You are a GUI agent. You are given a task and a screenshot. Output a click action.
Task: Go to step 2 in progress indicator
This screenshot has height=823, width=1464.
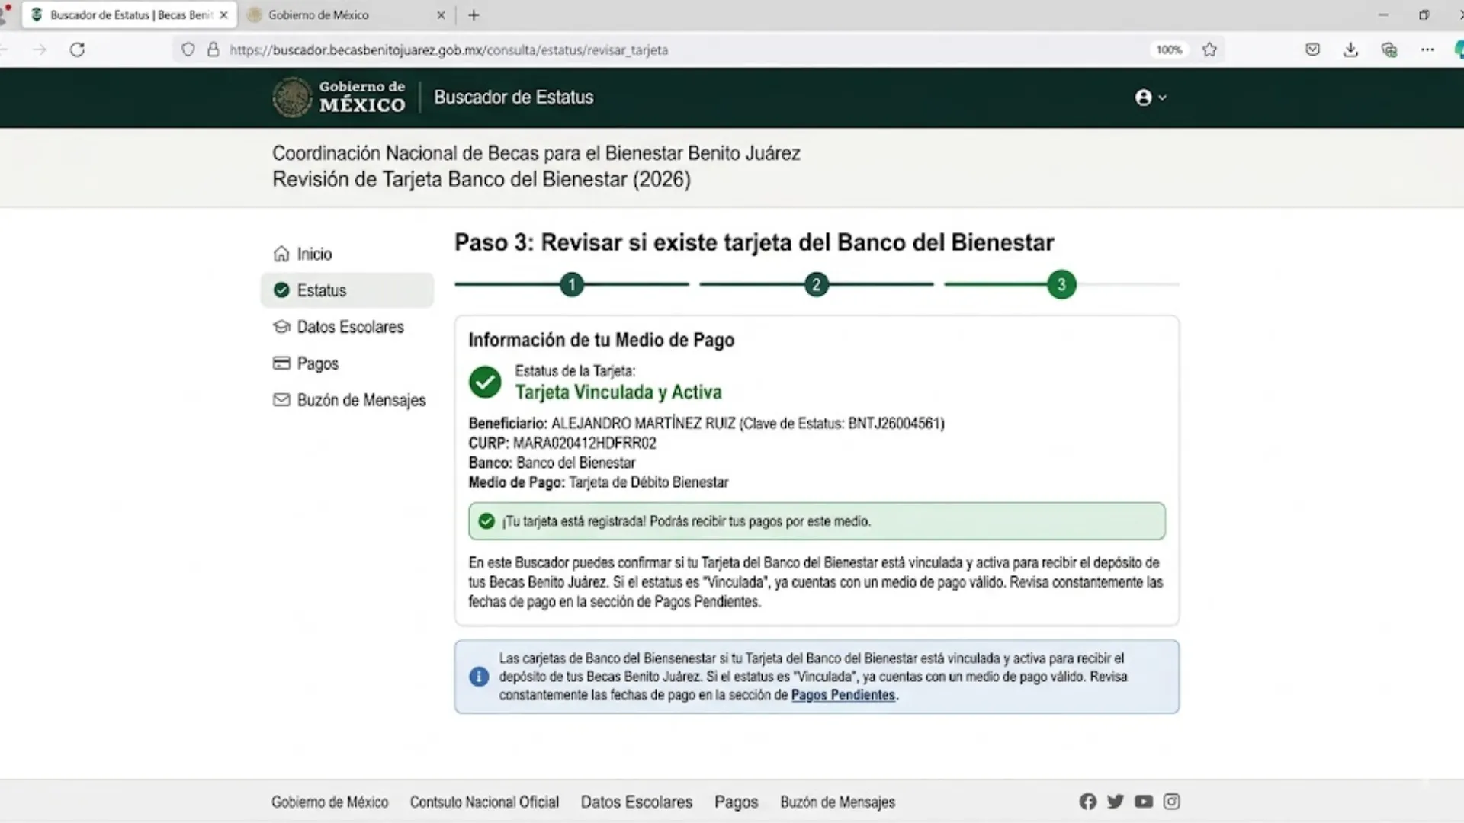coord(817,285)
